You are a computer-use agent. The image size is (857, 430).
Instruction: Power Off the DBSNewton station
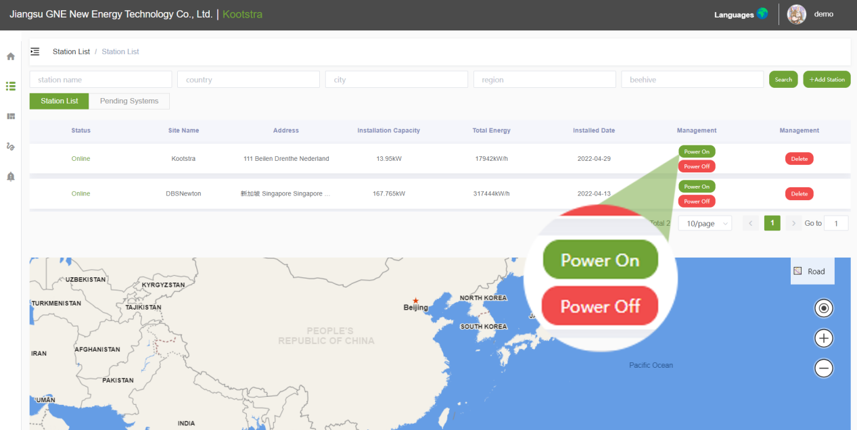click(x=696, y=201)
